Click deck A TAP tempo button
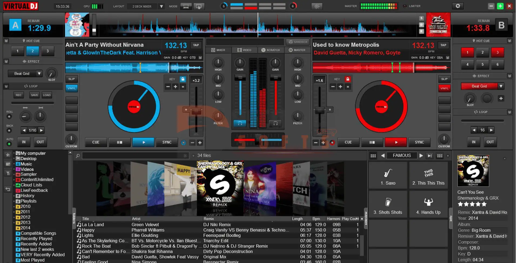This screenshot has width=516, height=263. point(196,45)
